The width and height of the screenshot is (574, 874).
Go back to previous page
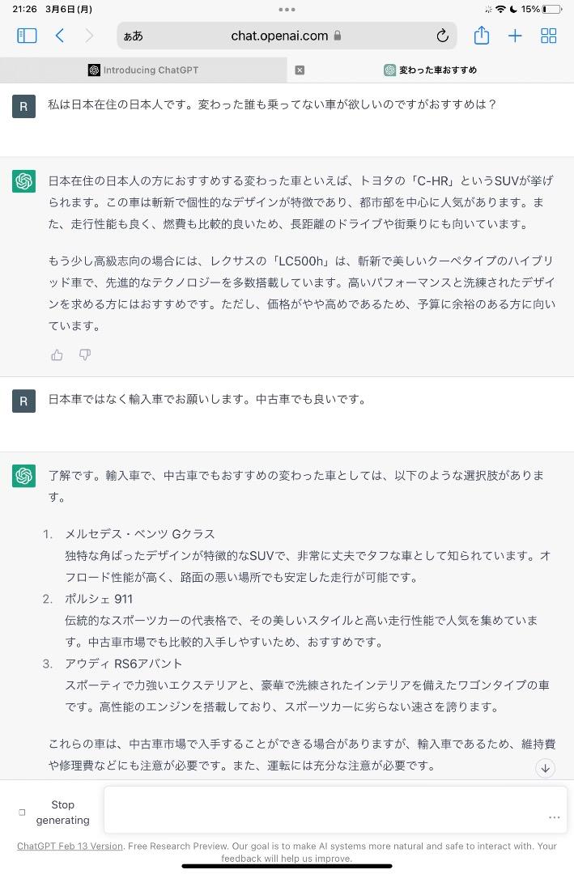pyautogui.click(x=60, y=36)
